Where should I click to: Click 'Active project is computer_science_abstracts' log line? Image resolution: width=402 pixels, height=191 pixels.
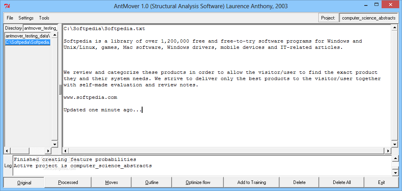82,166
